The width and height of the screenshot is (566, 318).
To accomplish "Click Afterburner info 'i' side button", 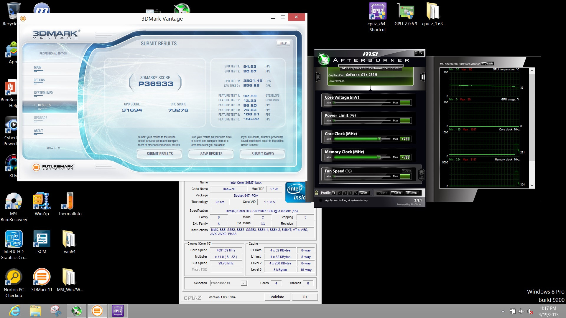I will coord(423,77).
